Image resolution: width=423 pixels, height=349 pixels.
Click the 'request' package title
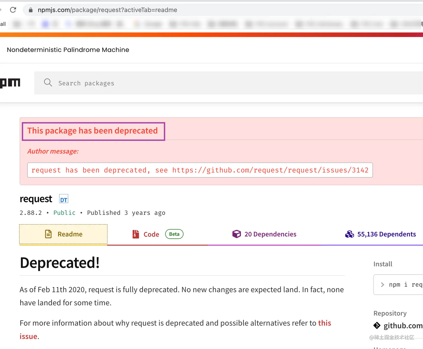click(x=36, y=199)
